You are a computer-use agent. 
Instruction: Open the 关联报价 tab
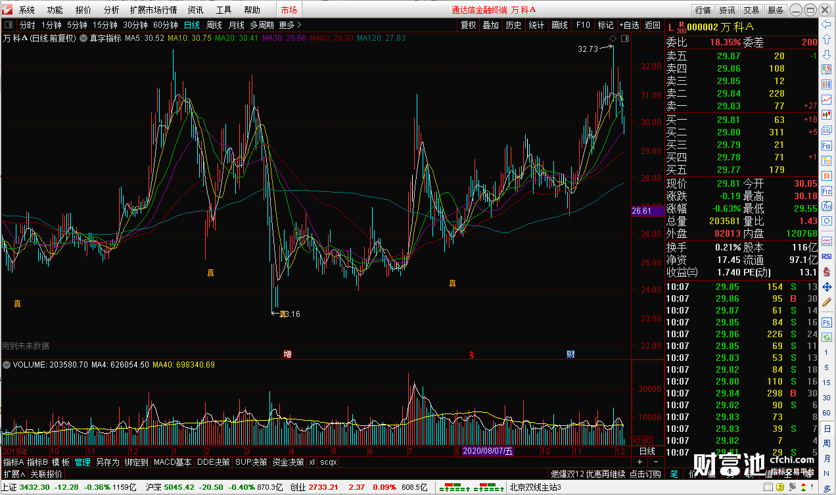(x=46, y=474)
